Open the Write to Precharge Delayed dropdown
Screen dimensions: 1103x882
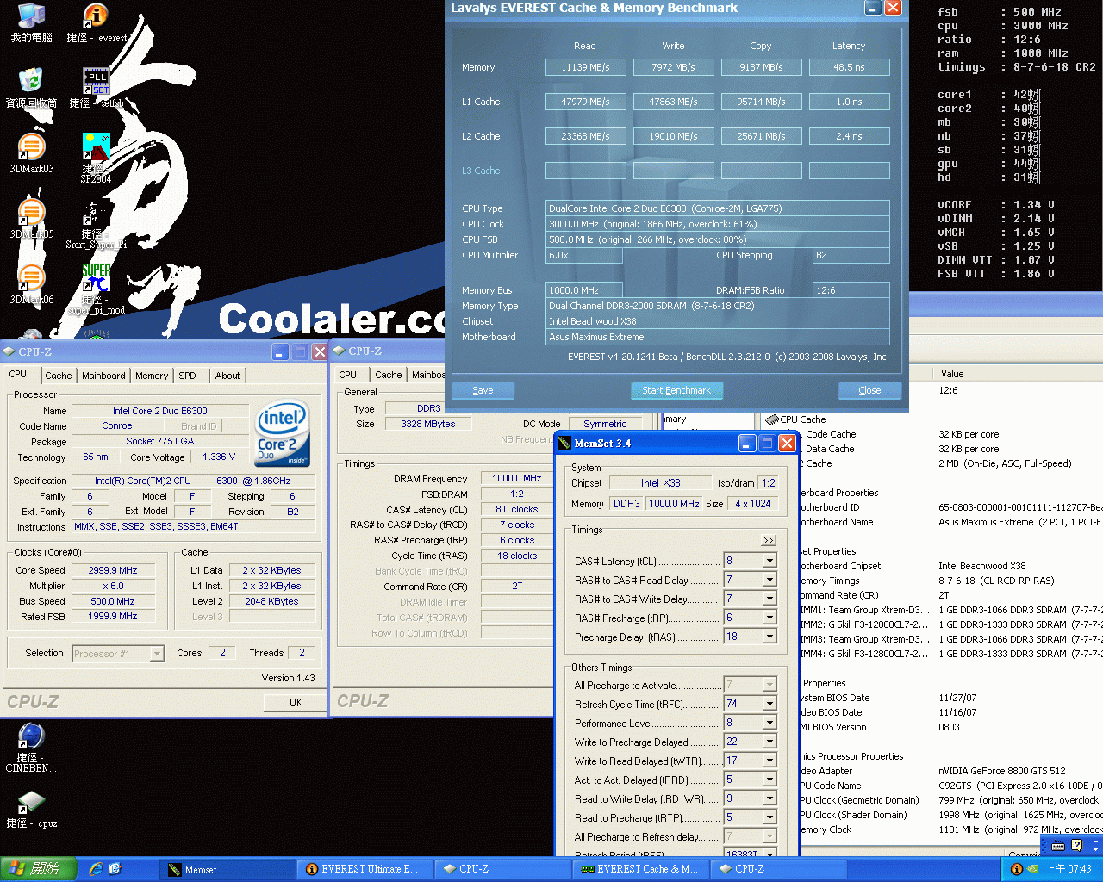[770, 742]
